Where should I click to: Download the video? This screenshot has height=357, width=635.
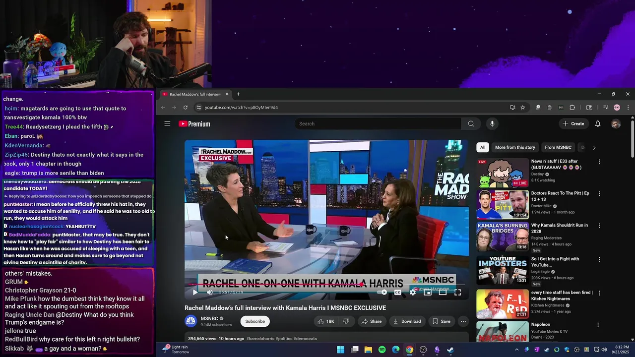click(x=407, y=321)
